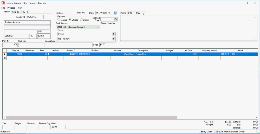This screenshot has height=134, width=260.
Task: Switch to the Memo tab
Action: [123, 13]
